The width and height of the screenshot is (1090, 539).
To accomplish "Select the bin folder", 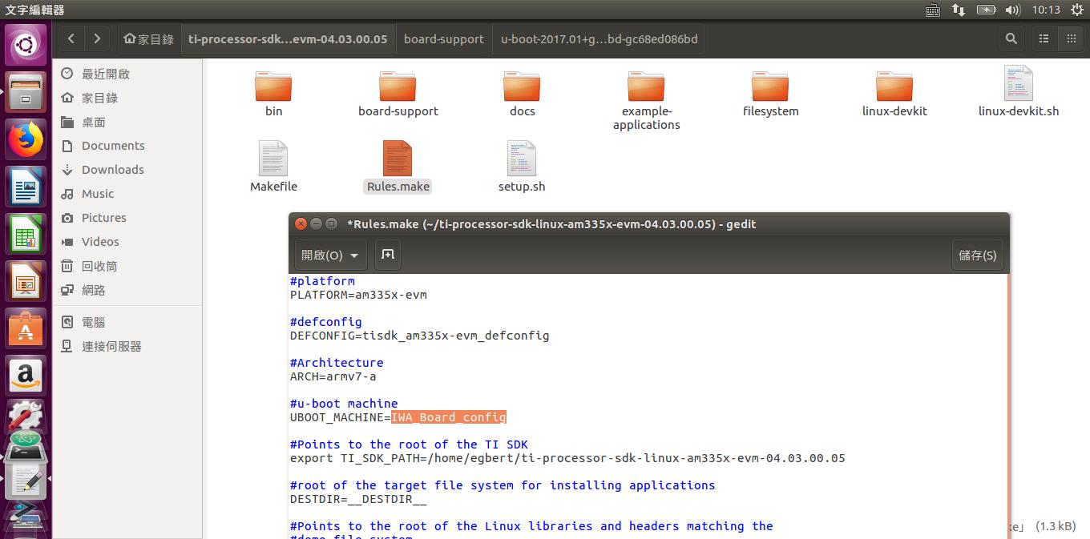I will (x=273, y=94).
